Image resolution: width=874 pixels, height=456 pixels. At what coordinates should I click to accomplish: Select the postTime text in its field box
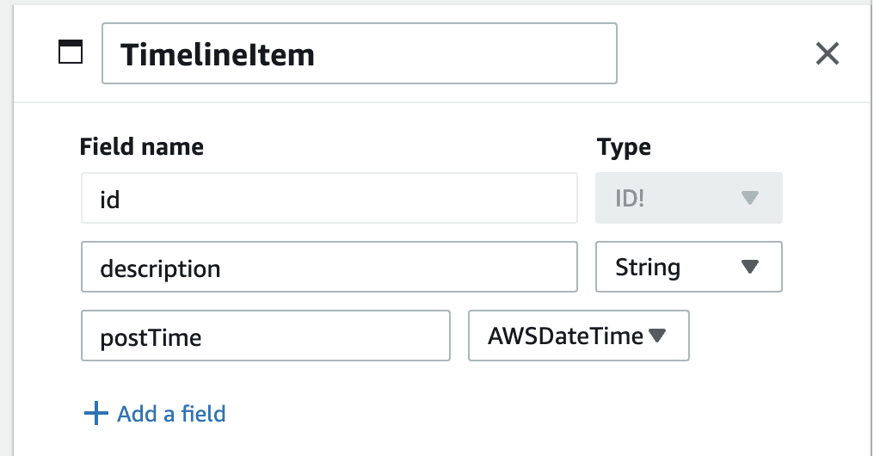click(151, 338)
